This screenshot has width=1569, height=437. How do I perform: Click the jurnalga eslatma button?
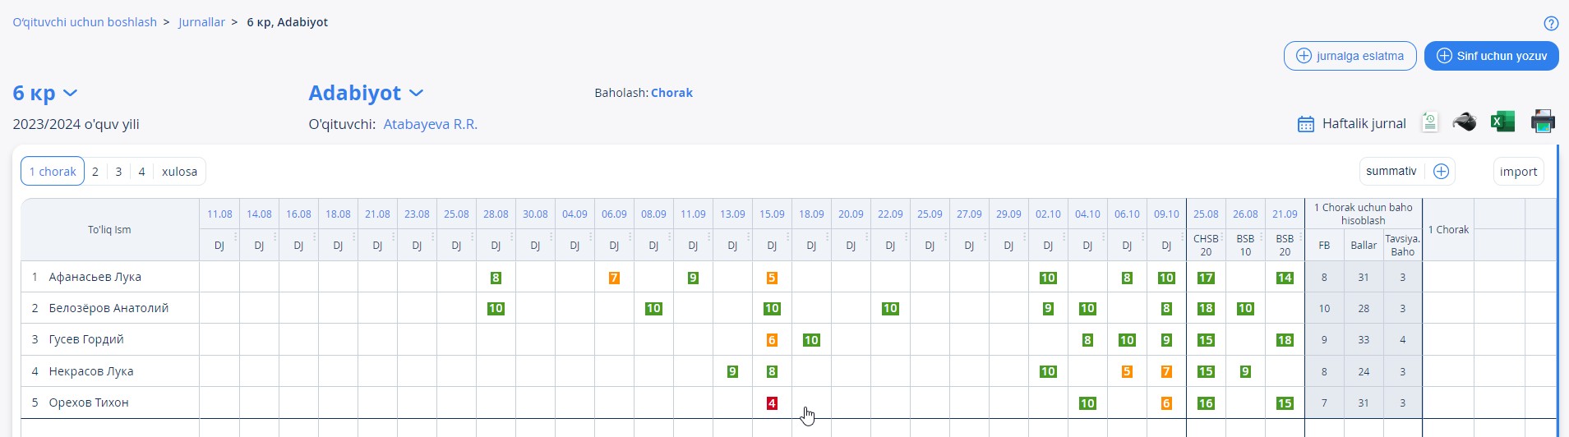[1350, 56]
